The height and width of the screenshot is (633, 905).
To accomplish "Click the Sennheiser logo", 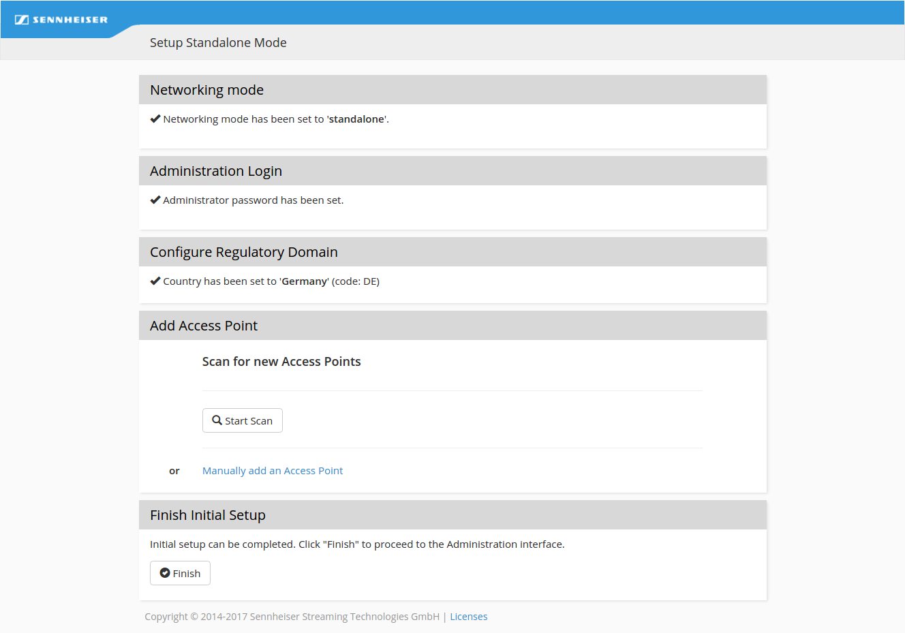I will pos(61,20).
